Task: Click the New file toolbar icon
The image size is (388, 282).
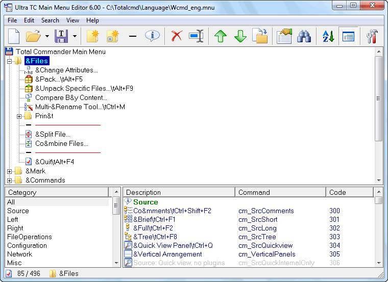Action: click(x=14, y=36)
